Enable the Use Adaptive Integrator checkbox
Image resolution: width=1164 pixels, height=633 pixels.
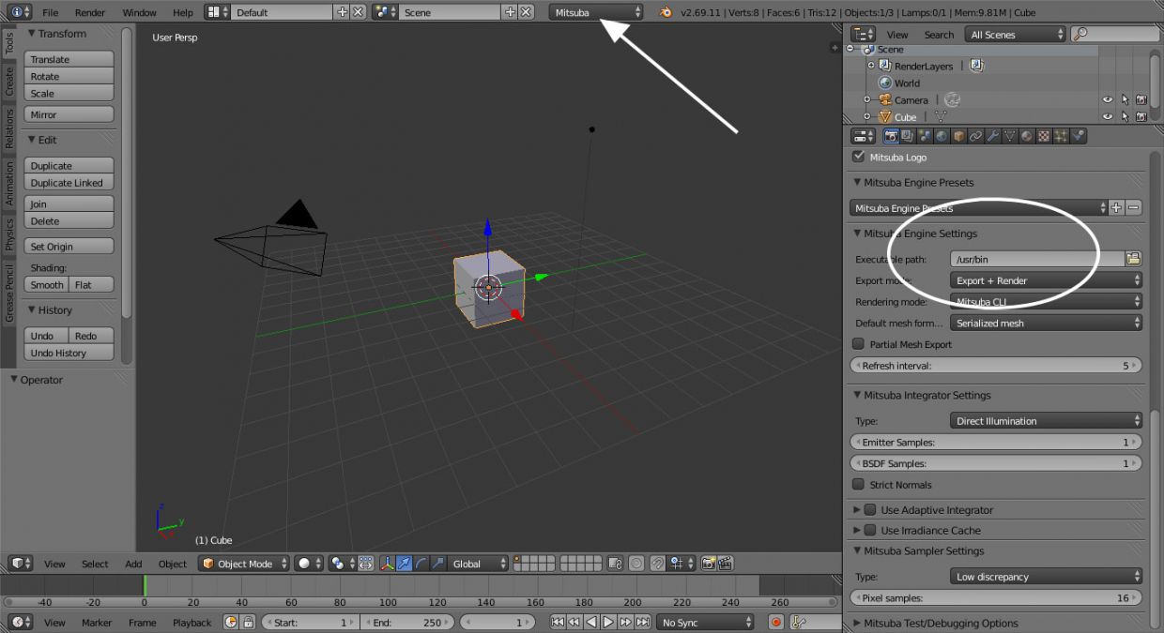pyautogui.click(x=869, y=509)
